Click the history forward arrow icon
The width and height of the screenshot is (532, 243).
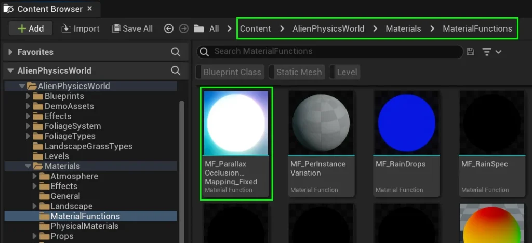pyautogui.click(x=183, y=28)
